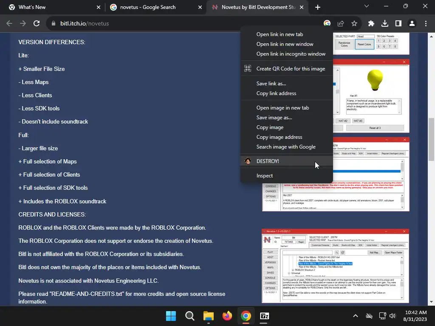Open Firefox from the taskbar
The width and height of the screenshot is (435, 326).
(x=227, y=316)
